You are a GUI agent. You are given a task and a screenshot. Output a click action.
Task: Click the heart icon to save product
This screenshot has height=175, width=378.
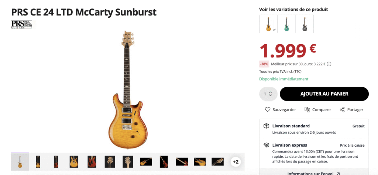[268, 109]
